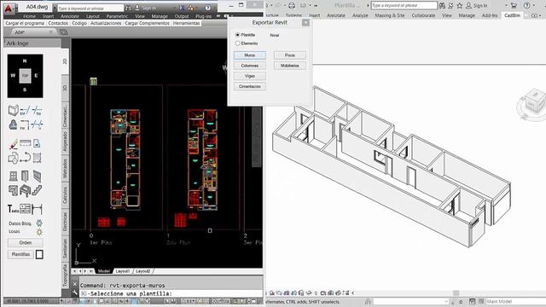Viewport: 546px width, 307px height.
Task: Close the A04 drawing file tab
Action: point(51,32)
